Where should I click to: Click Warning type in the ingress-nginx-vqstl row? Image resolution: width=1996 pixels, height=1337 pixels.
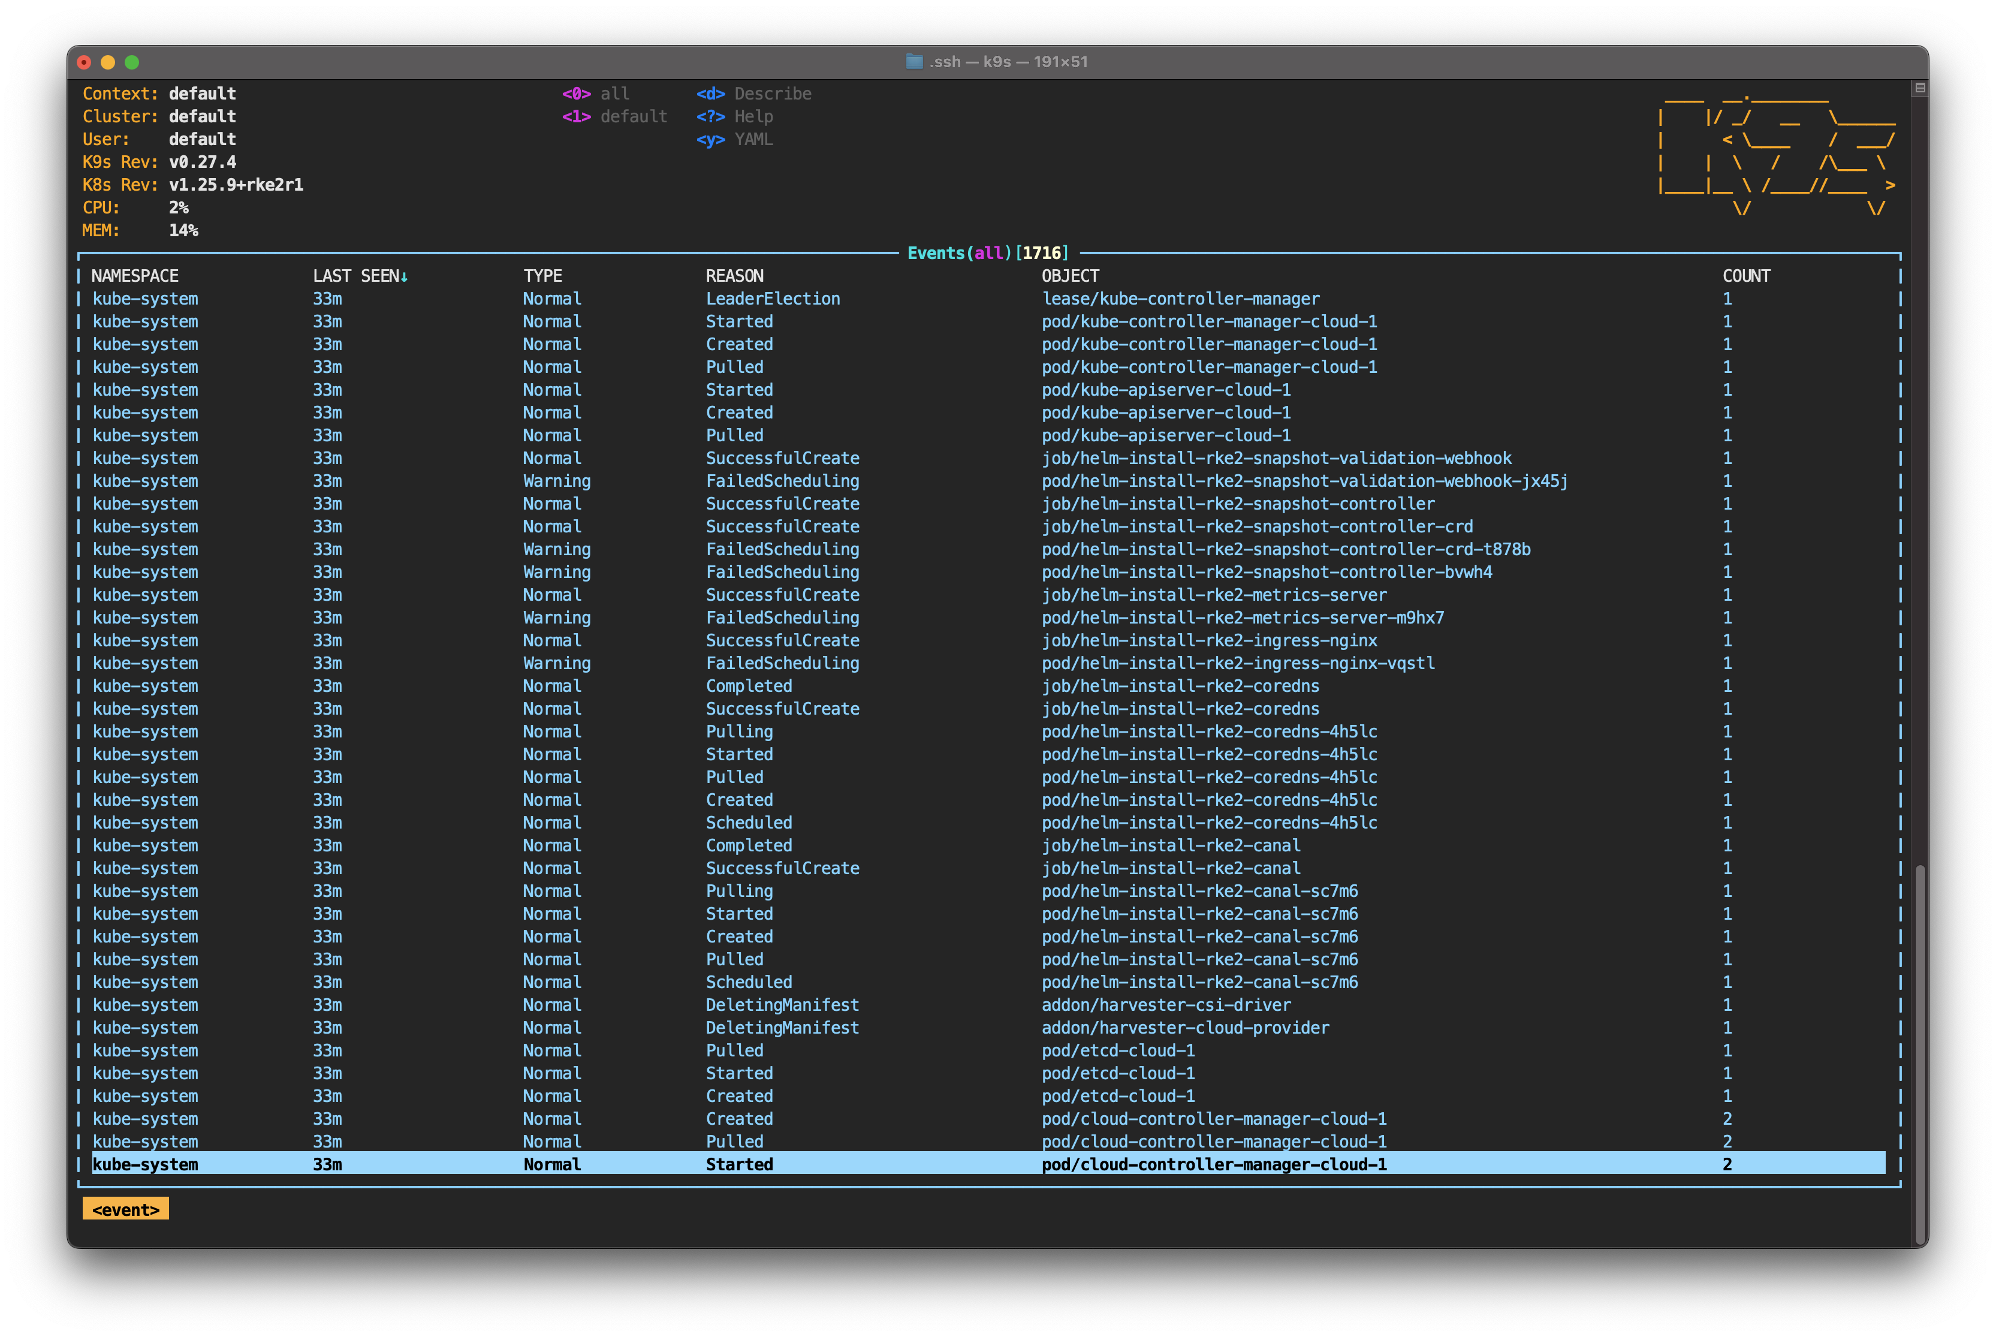pos(556,663)
